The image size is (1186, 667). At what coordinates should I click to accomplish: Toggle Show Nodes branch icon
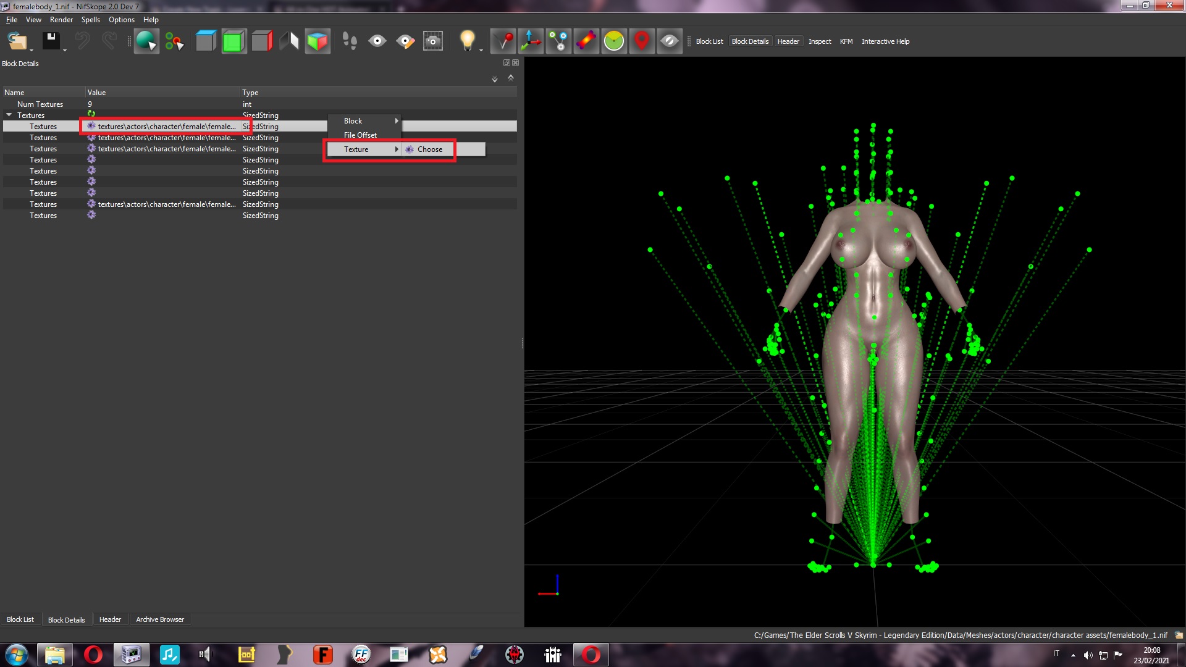(558, 41)
